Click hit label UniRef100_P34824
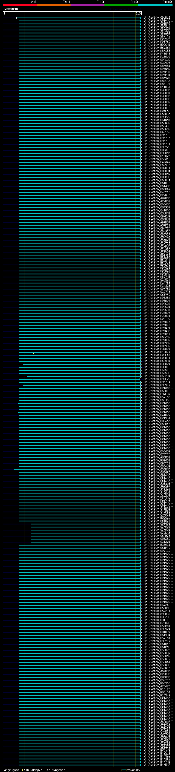Image resolution: width=175 pixels, height=772 pixels. 157,349
